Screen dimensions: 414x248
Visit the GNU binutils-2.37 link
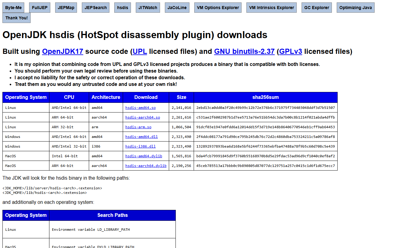pos(244,51)
